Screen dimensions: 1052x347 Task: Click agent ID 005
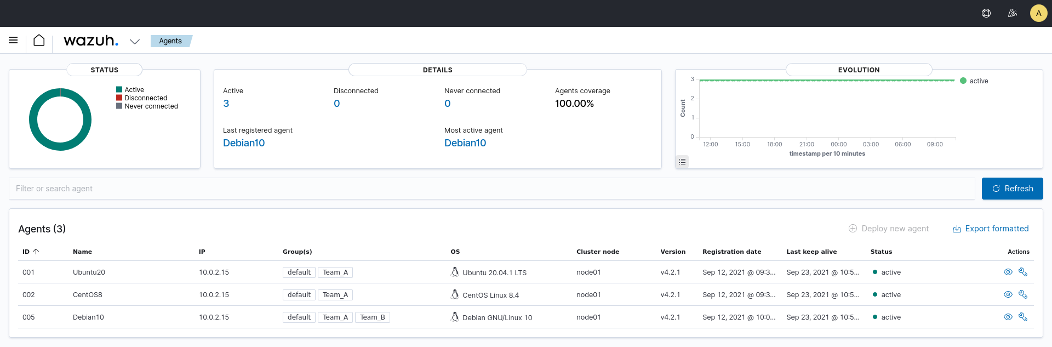(28, 317)
